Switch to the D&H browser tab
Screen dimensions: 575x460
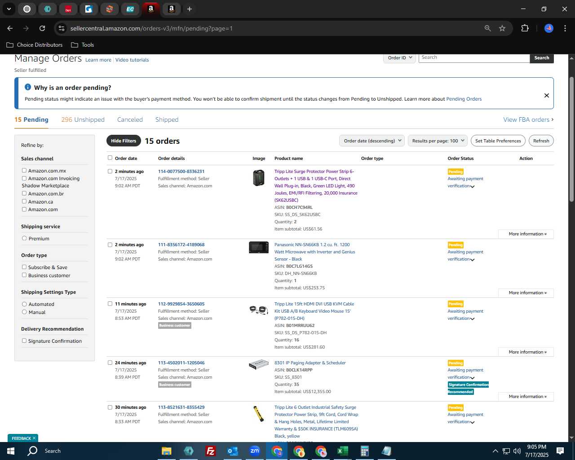tap(68, 9)
